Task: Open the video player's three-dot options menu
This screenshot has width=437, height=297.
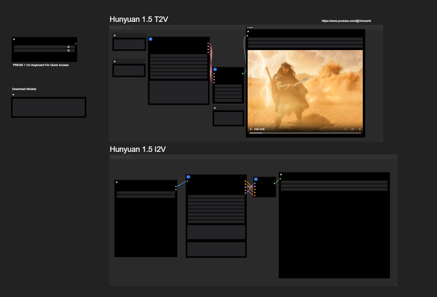Action: tap(360, 129)
